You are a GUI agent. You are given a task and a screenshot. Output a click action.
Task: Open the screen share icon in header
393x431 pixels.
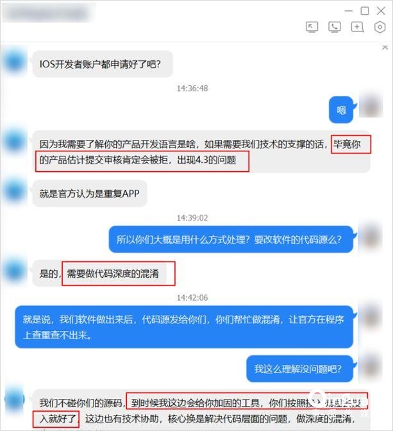tap(312, 27)
